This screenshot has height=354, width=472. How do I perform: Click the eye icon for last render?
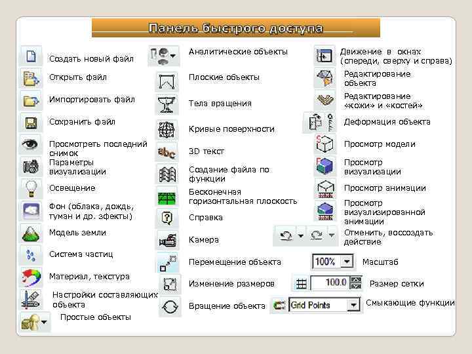(30, 144)
